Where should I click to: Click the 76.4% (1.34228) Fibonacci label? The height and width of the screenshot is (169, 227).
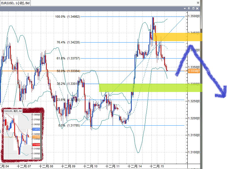68,42
